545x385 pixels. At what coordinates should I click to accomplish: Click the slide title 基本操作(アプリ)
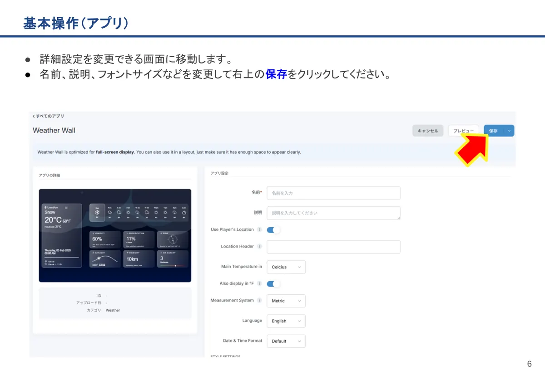point(75,23)
